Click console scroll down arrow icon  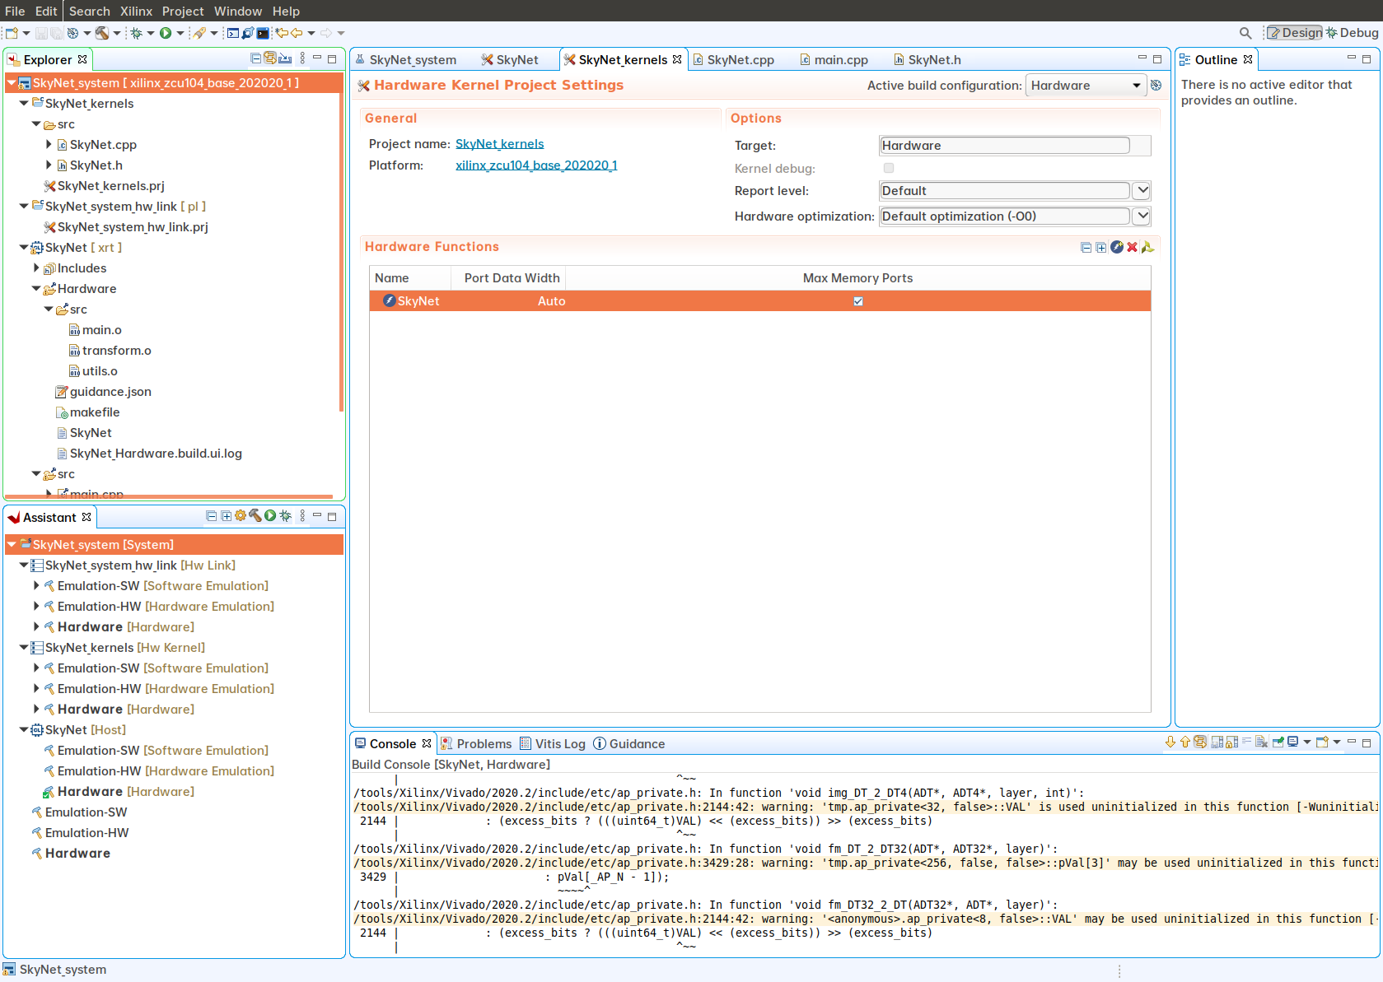tap(1170, 742)
